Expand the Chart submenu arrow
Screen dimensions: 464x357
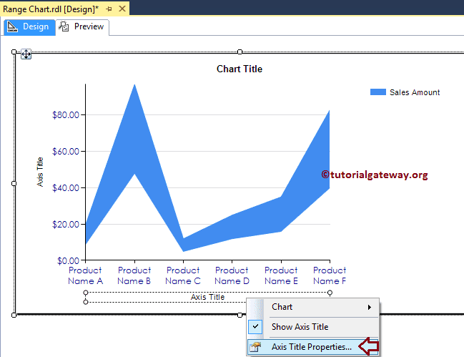point(370,307)
